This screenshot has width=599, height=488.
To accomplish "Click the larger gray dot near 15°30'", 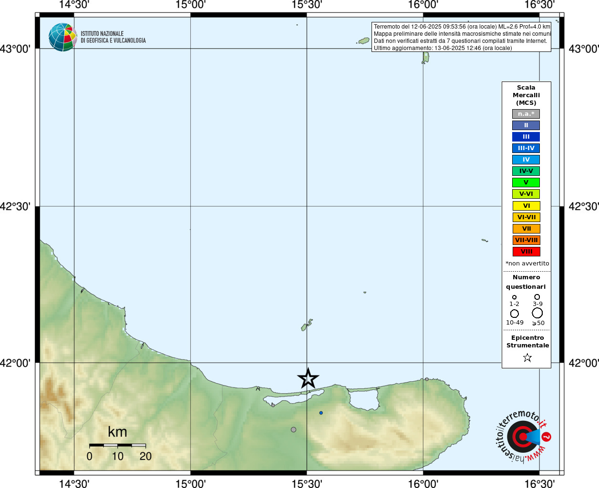I will [x=294, y=430].
